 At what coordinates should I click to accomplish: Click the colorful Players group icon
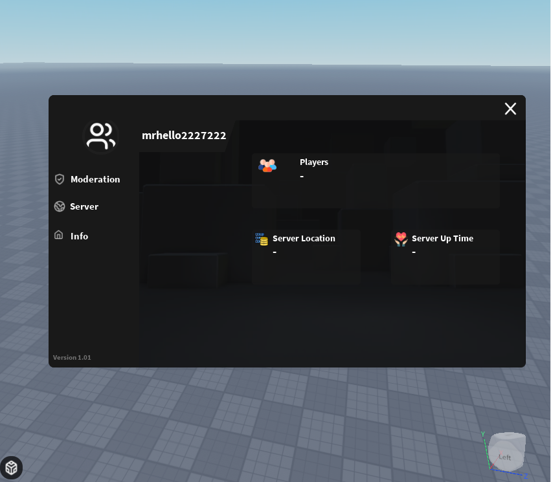(x=267, y=166)
